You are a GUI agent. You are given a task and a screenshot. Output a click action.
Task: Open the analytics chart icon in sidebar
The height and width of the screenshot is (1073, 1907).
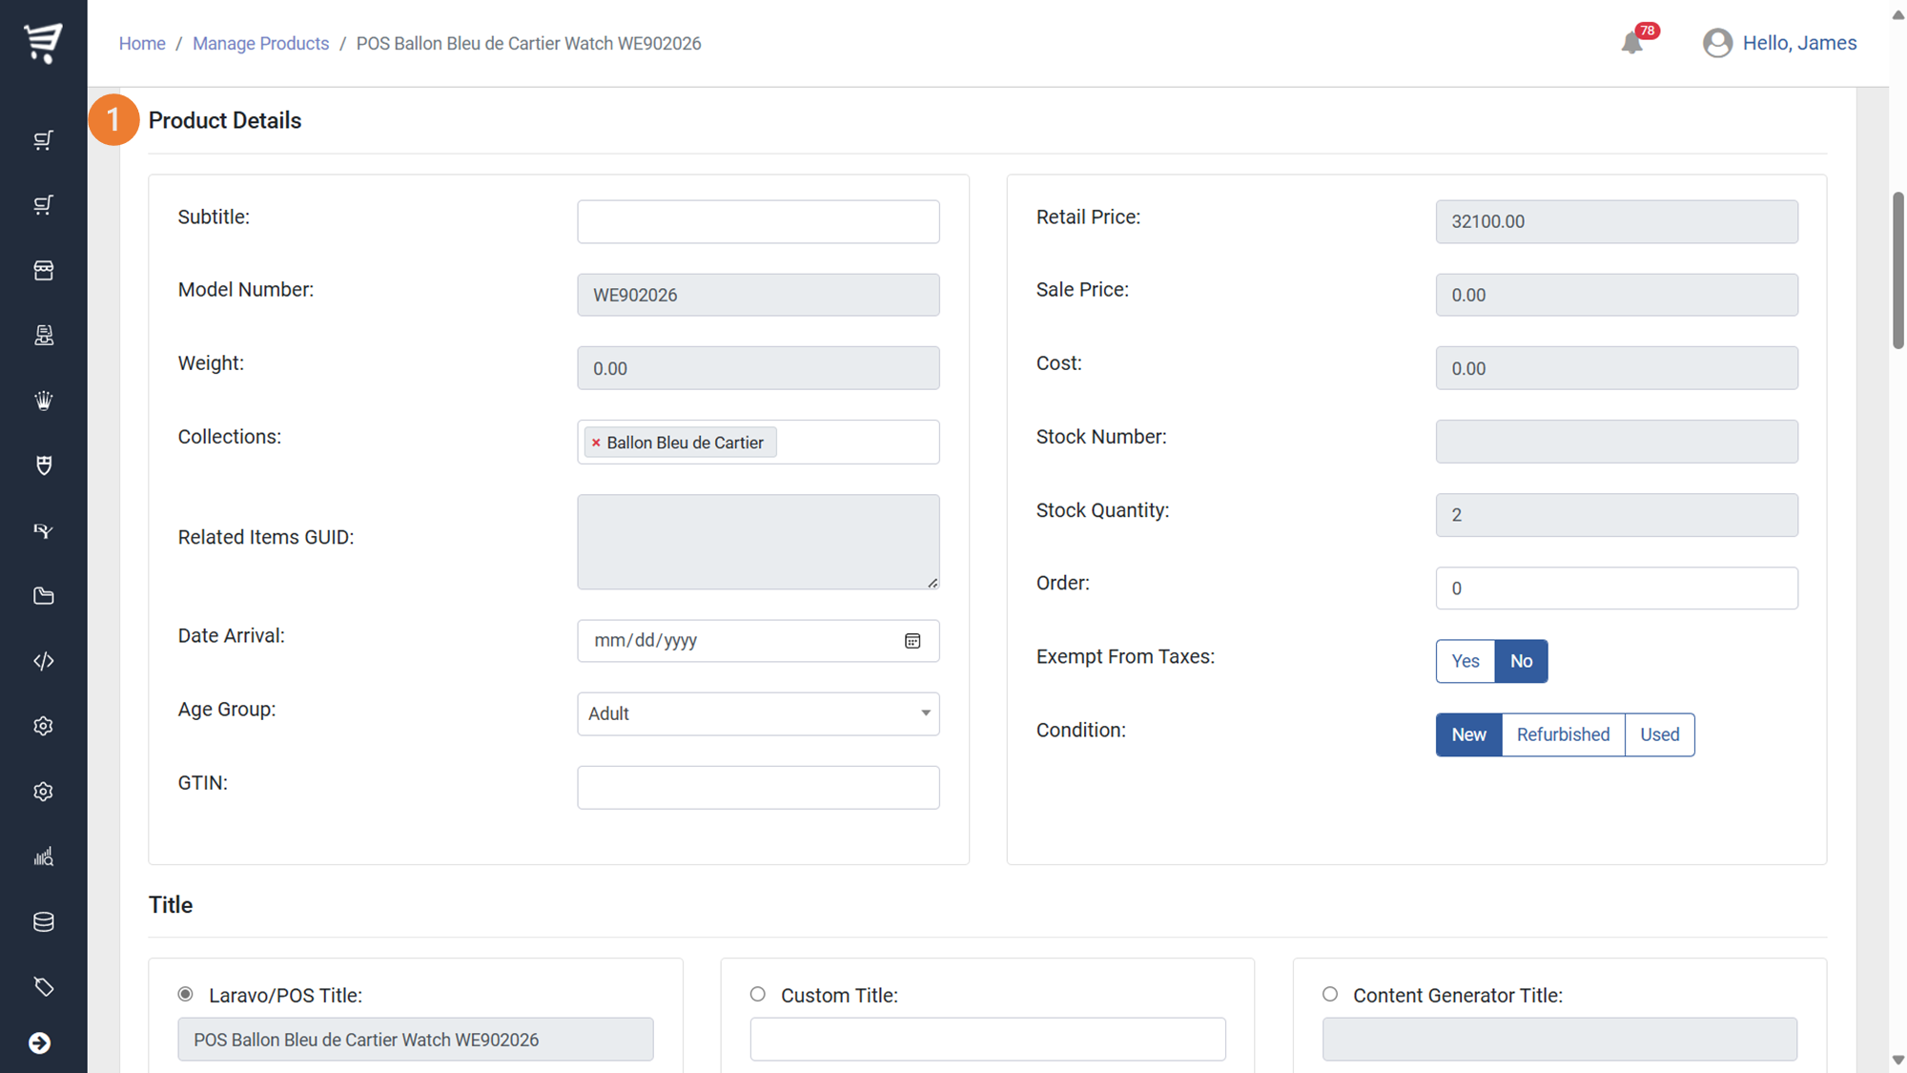click(x=44, y=856)
